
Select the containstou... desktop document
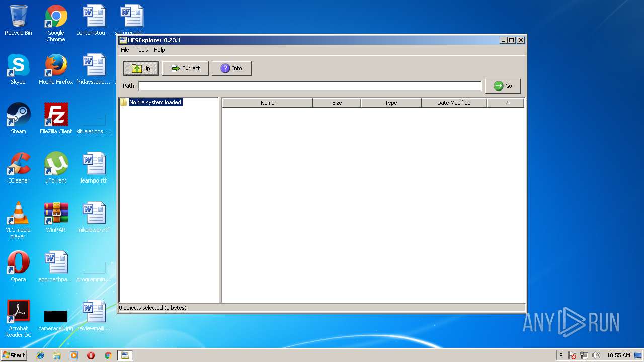(94, 21)
